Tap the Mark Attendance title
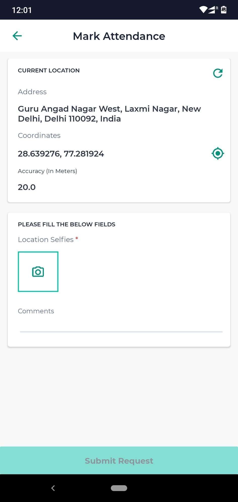The width and height of the screenshot is (238, 502). coord(119,36)
